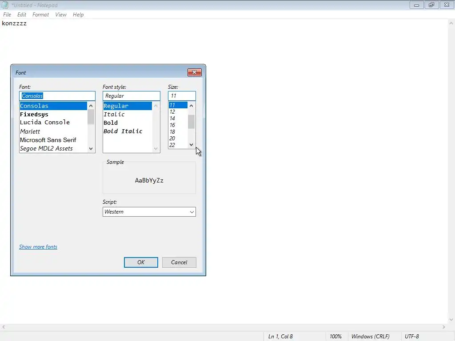Select size 22 in the size list

pos(178,145)
